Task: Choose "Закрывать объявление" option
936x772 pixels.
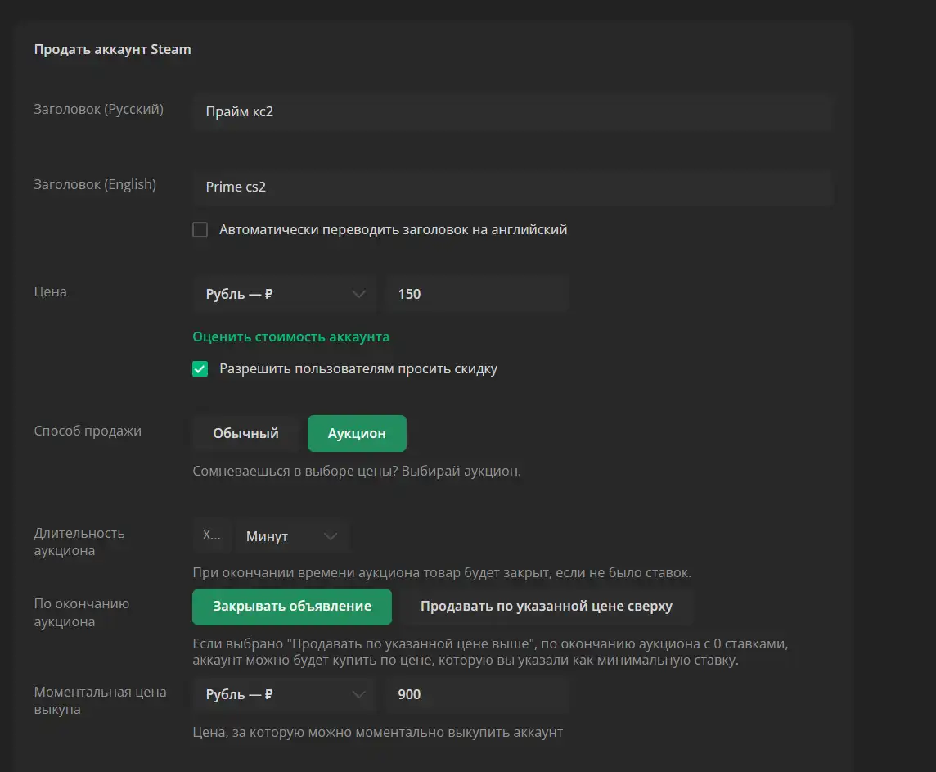Action: click(x=292, y=607)
